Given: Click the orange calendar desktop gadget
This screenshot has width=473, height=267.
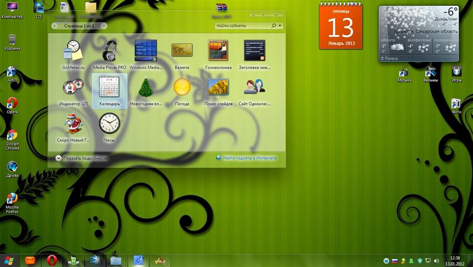Looking at the screenshot, I should (341, 26).
